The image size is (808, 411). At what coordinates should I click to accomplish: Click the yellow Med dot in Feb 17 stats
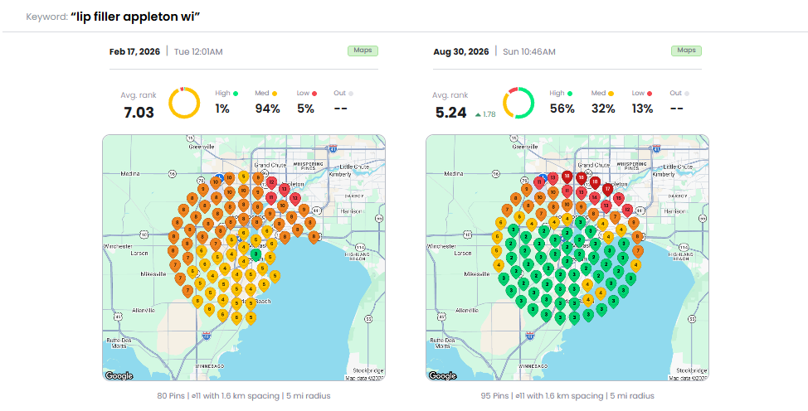275,94
